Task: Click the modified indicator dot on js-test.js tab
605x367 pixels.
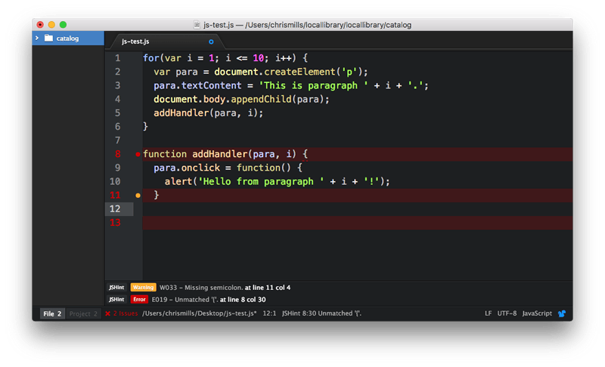Action: click(x=211, y=41)
